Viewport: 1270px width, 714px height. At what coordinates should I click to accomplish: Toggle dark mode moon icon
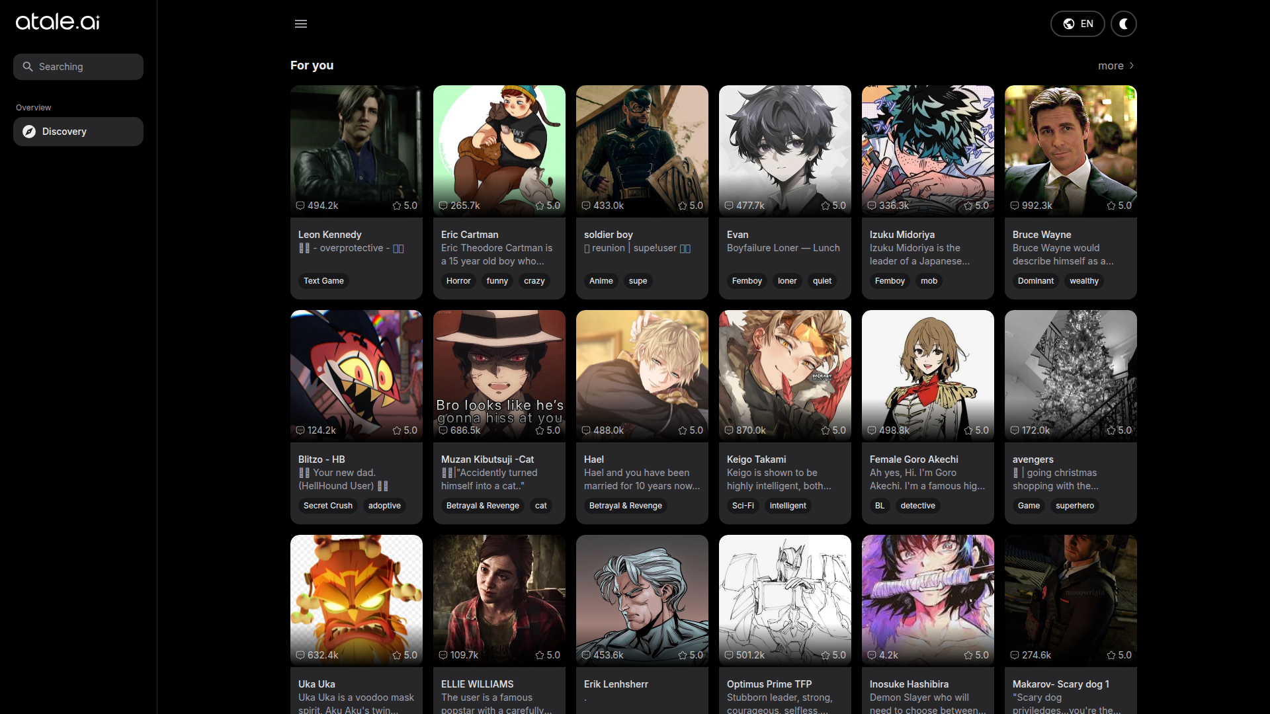coord(1123,24)
